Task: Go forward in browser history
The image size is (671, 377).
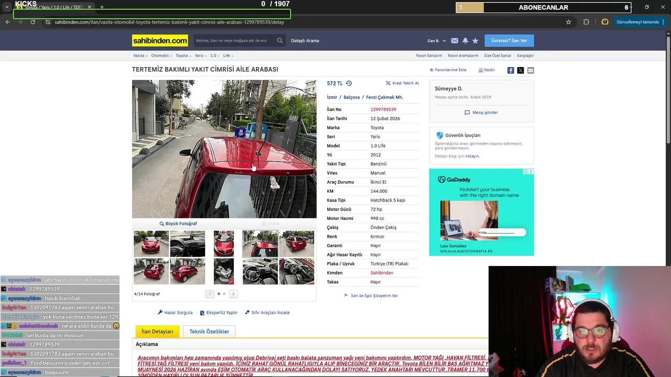Action: pyautogui.click(x=20, y=22)
